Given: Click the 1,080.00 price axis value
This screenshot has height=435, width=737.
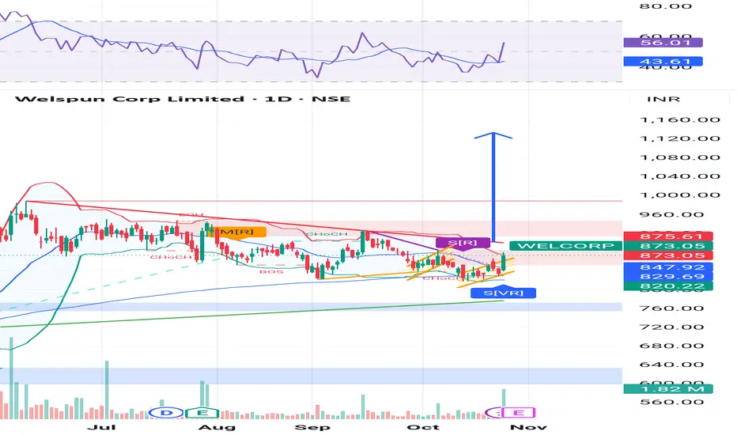Looking at the screenshot, I should (x=680, y=157).
